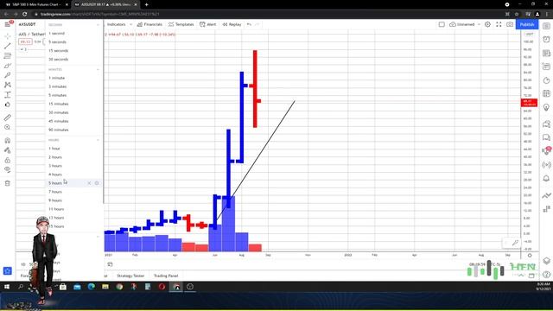Open the Fibonacci/gann tools group
The height and width of the screenshot is (311, 553).
click(8, 55)
